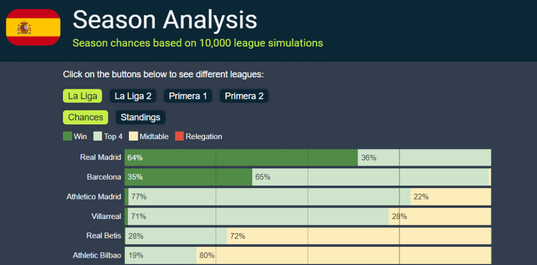Click the red Relegation legend swatch
537x265 pixels.
point(179,136)
